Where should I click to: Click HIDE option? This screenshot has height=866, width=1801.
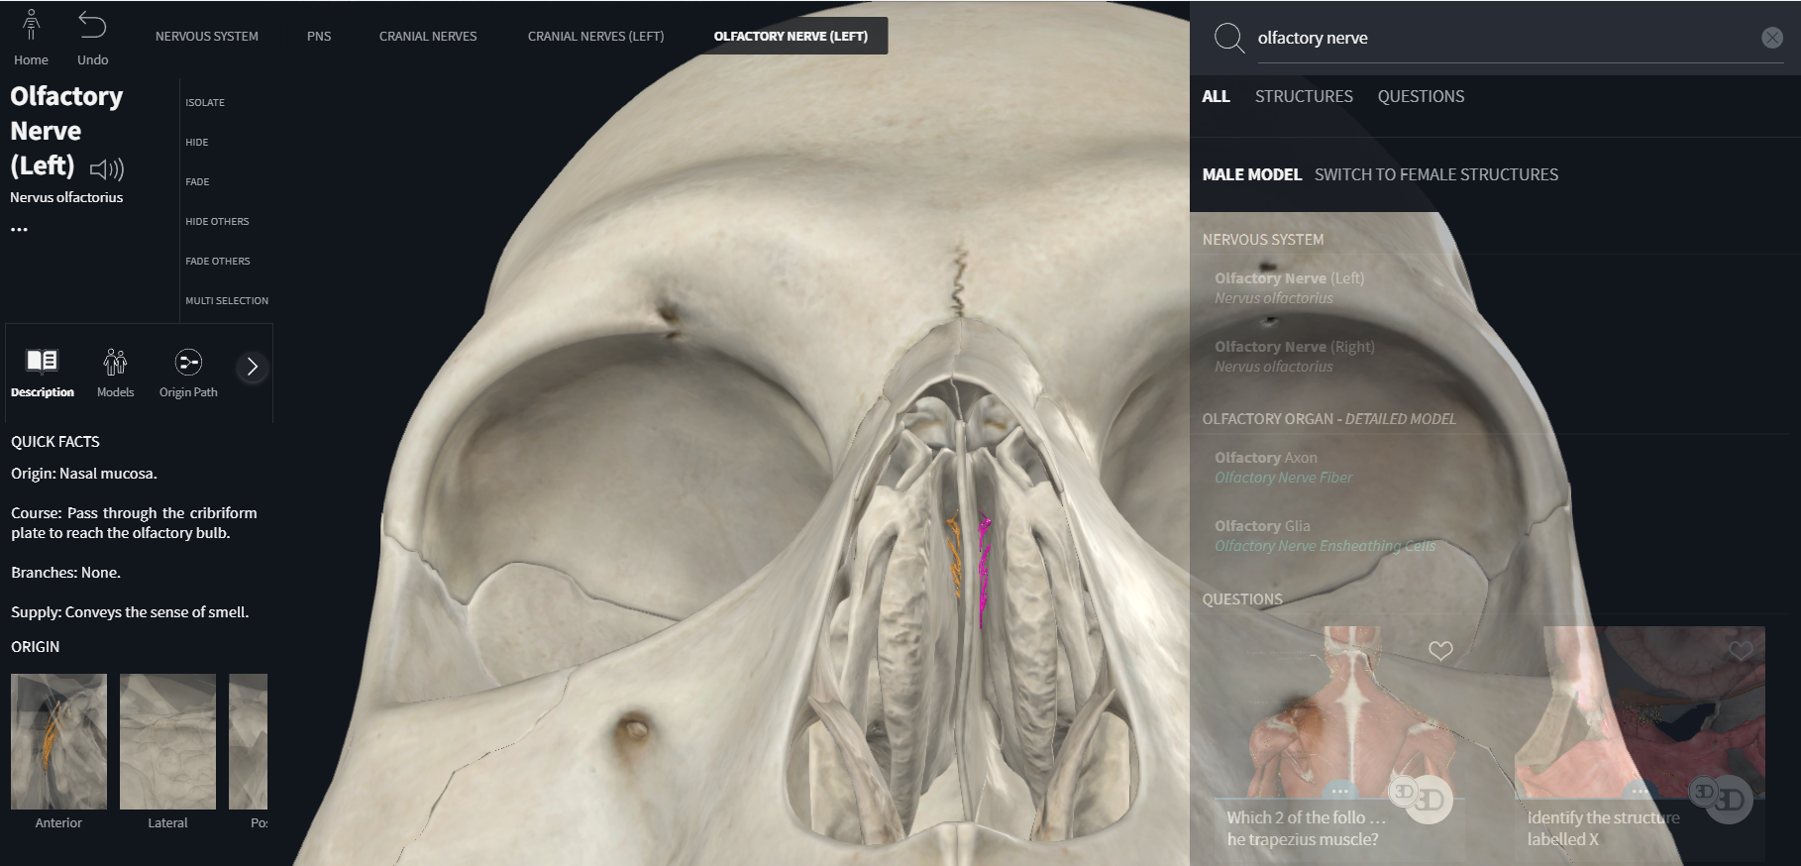coord(197,142)
